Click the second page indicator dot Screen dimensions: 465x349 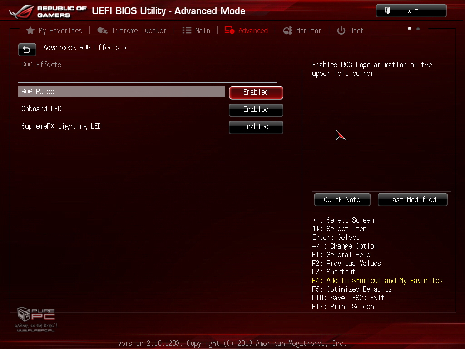(418, 29)
